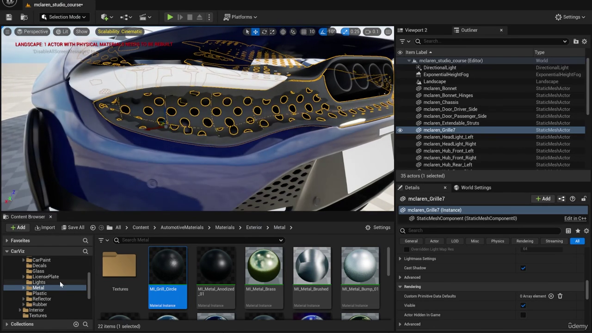Open Outliner settings gear icon
The image size is (592, 333).
click(585, 41)
